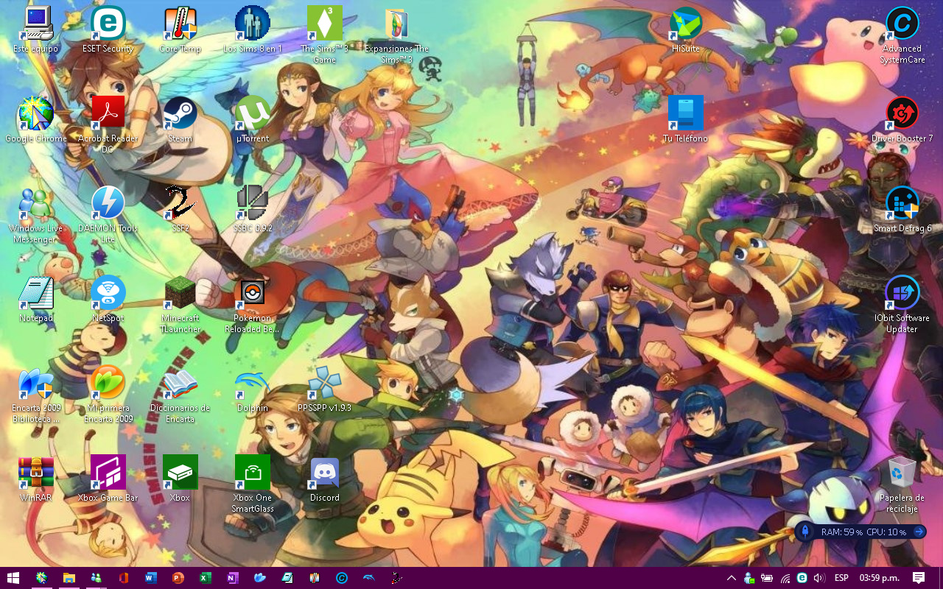Image resolution: width=943 pixels, height=589 pixels.
Task: Open Windows Live Messenger desktop shortcut
Action: (36, 214)
